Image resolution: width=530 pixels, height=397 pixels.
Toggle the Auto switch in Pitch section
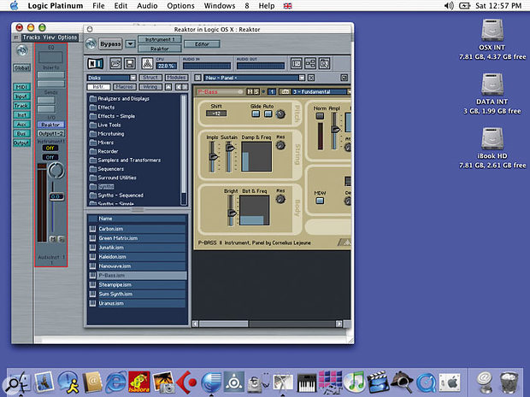pos(268,114)
